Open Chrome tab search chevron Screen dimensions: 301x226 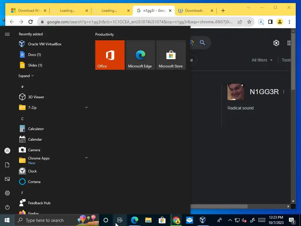[x=248, y=7]
